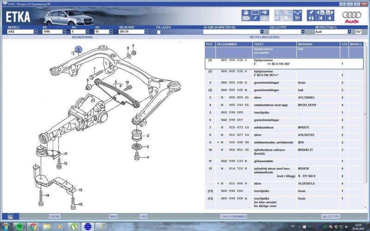The width and height of the screenshot is (370, 231).
Task: Open the BILDESIDE dropdown showing 505-10
Action: pyautogui.click(x=146, y=32)
